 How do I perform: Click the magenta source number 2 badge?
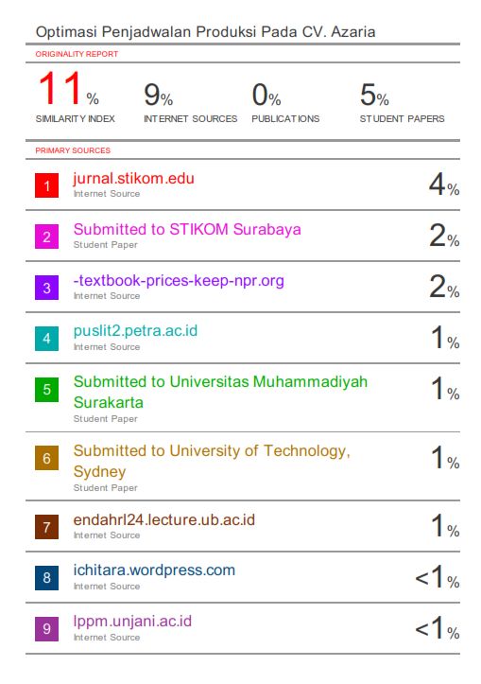click(46, 237)
